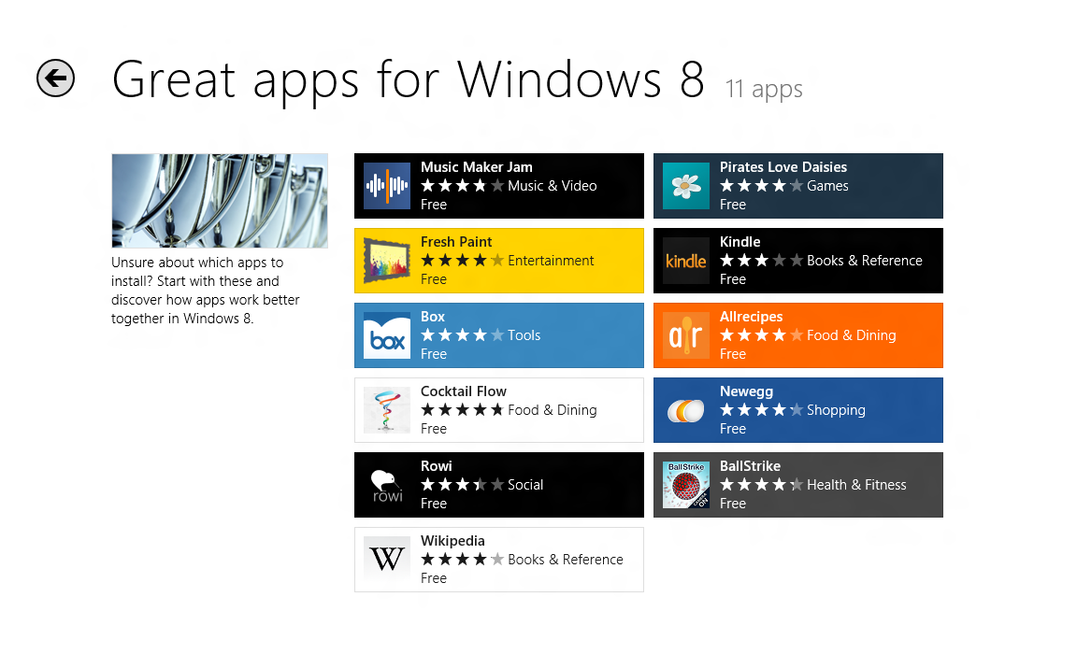Image resolution: width=1077 pixels, height=654 pixels.
Task: Click the star rating on Rowi tile
Action: 462,485
